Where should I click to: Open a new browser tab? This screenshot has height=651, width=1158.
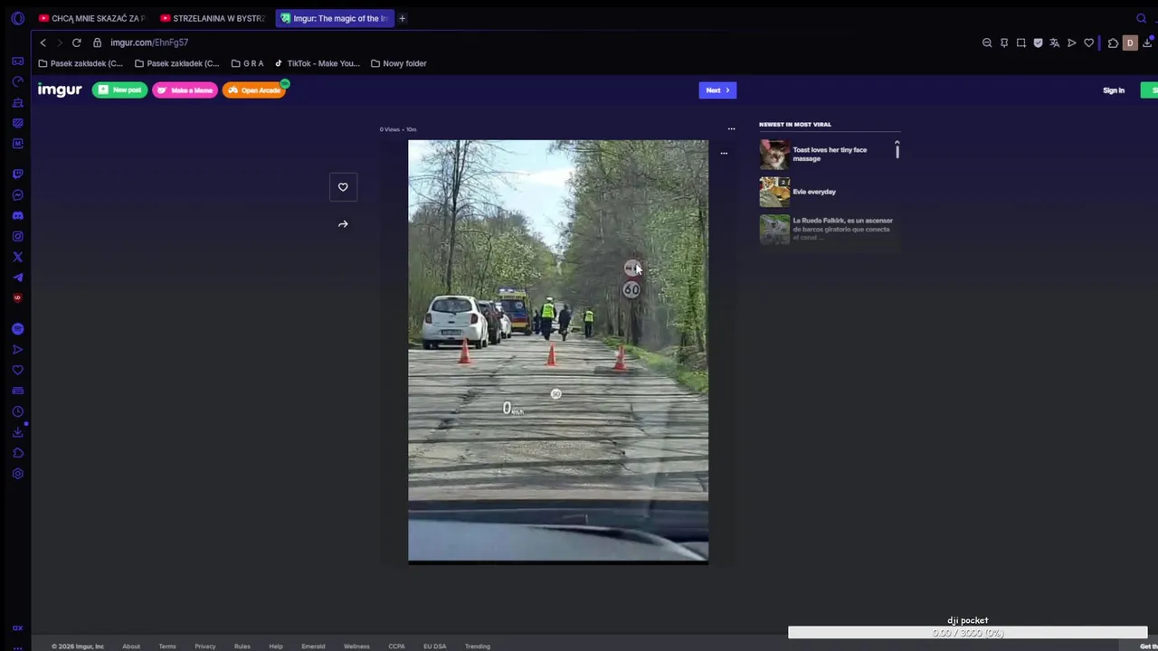tap(403, 18)
